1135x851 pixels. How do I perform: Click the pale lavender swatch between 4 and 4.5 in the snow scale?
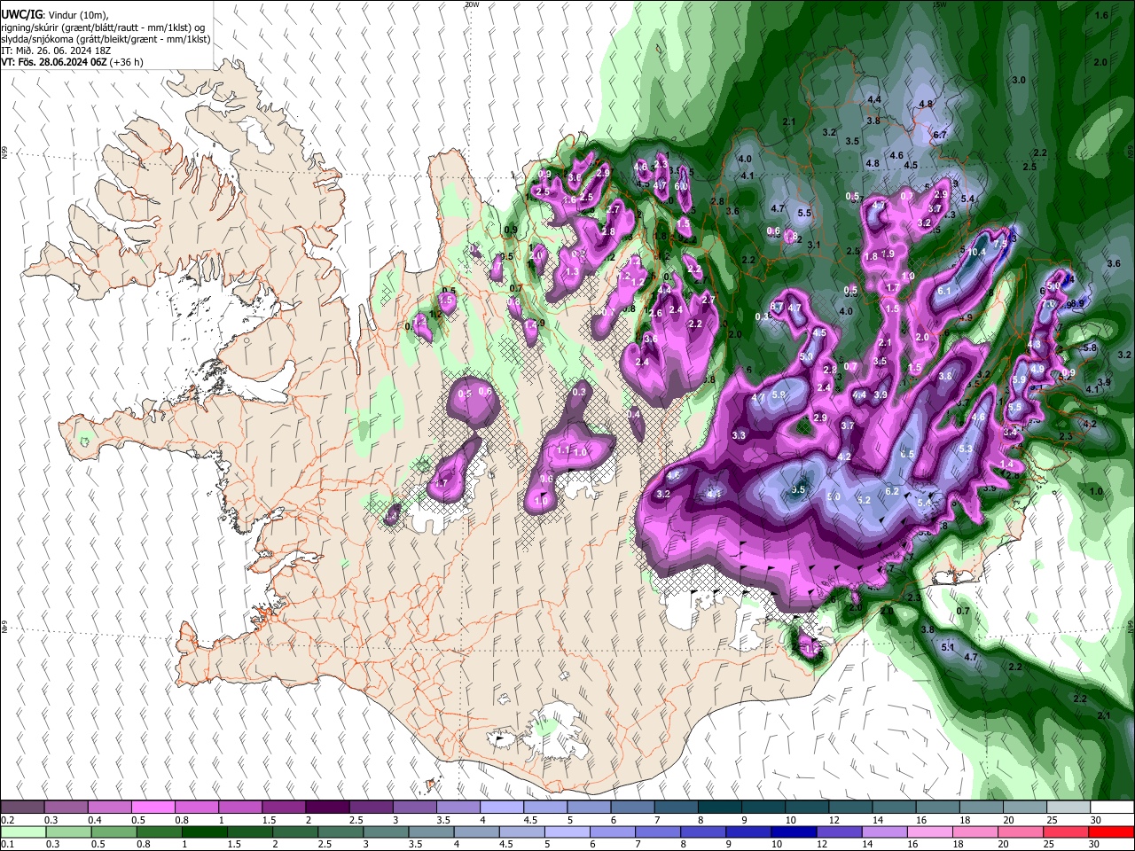click(x=502, y=807)
